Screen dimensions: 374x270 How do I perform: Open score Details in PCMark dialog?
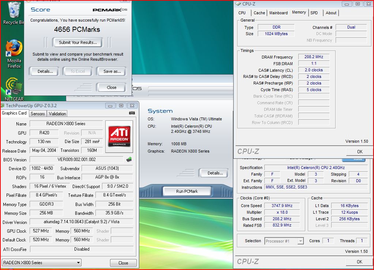(44, 71)
